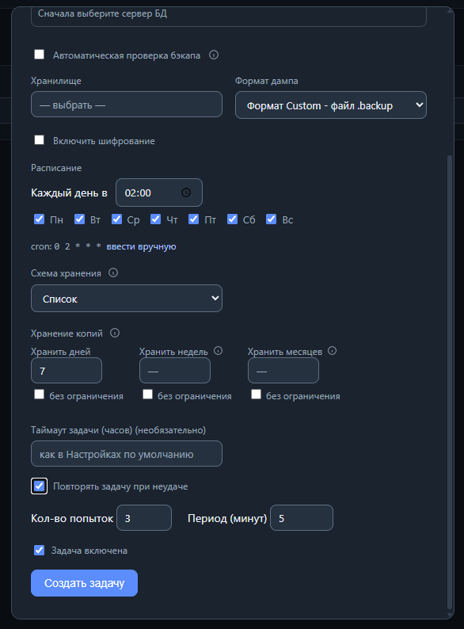Viewport: 464px width, 629px height.
Task: Check без ограничения under Хранить дней
Action: (40, 395)
